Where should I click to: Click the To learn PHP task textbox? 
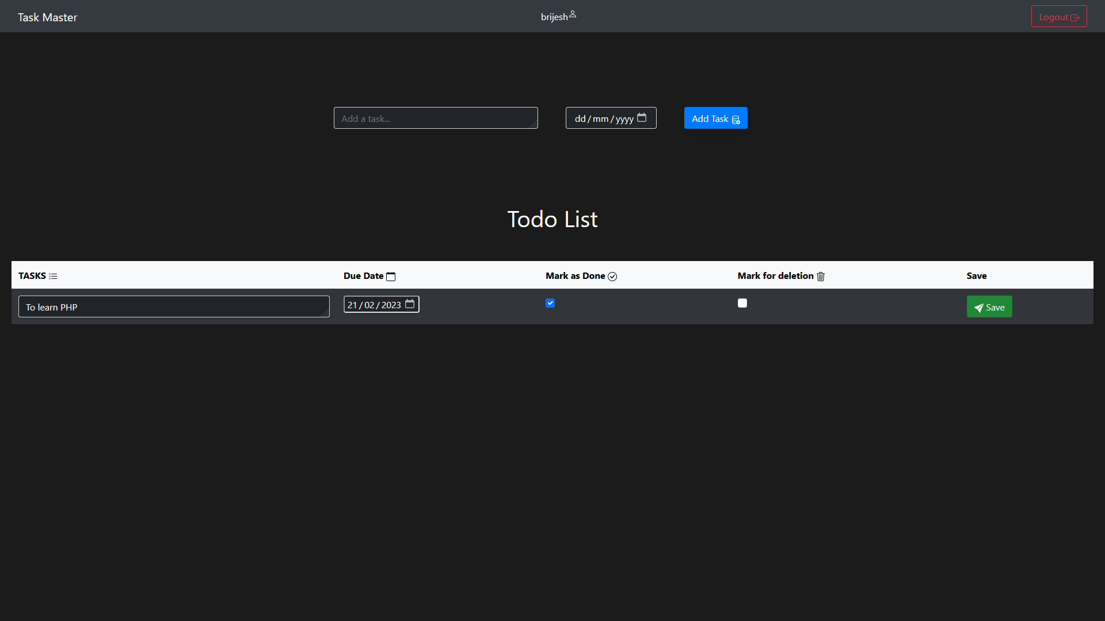[x=173, y=307]
